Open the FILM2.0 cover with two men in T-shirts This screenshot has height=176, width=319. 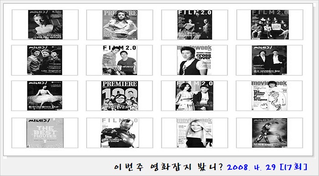click(x=119, y=60)
